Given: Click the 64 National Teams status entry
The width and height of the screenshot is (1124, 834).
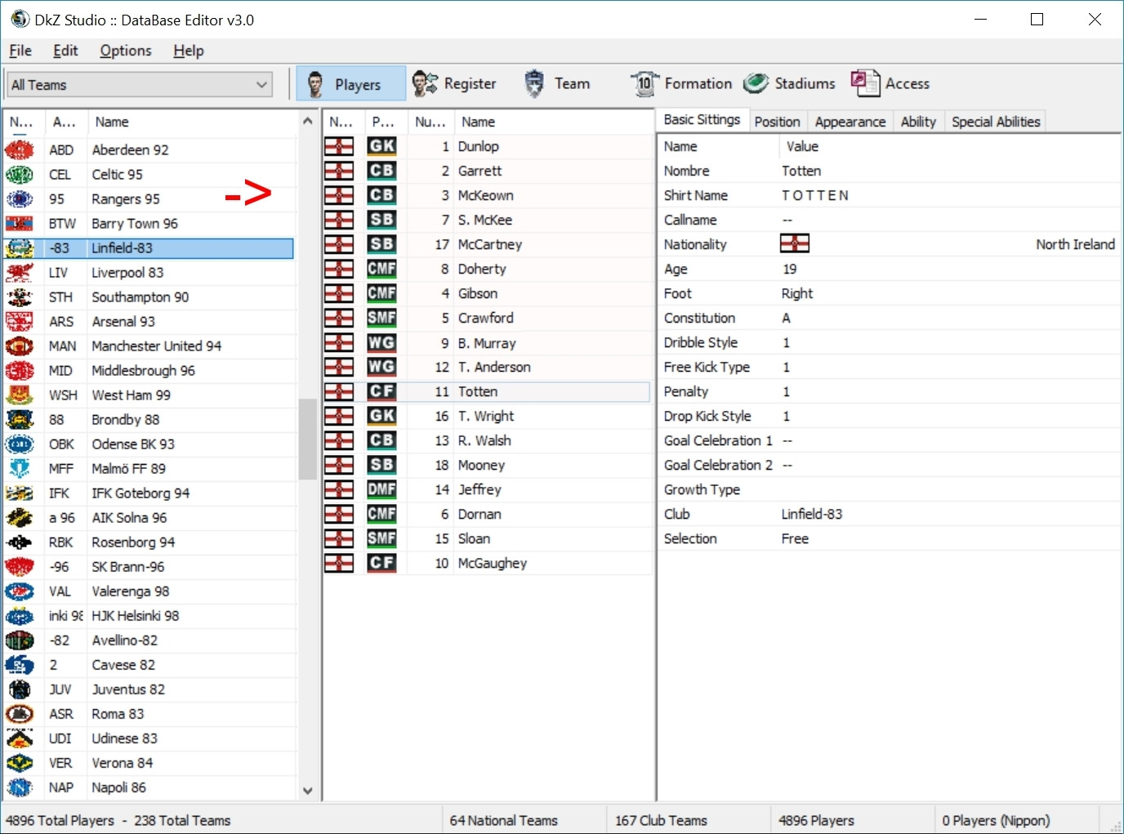Looking at the screenshot, I should [x=503, y=820].
